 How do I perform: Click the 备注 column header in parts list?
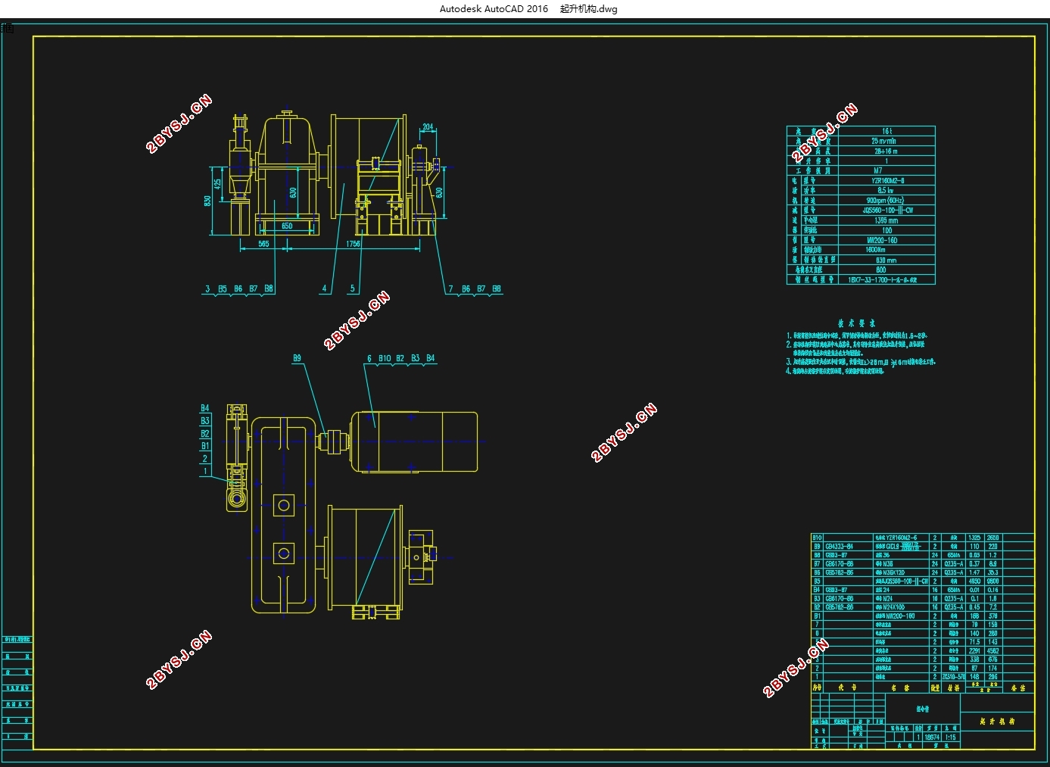[1018, 687]
